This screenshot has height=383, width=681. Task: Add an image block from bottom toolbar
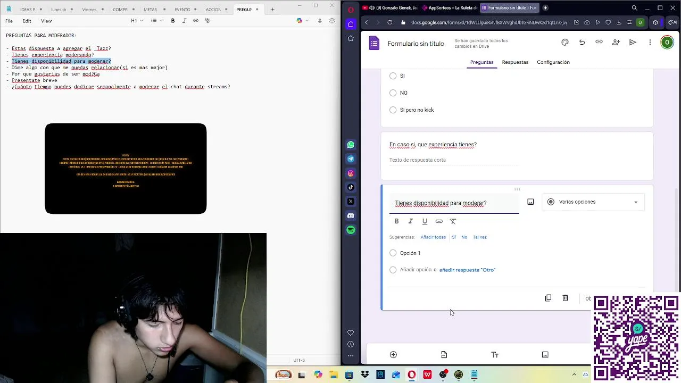tap(545, 355)
